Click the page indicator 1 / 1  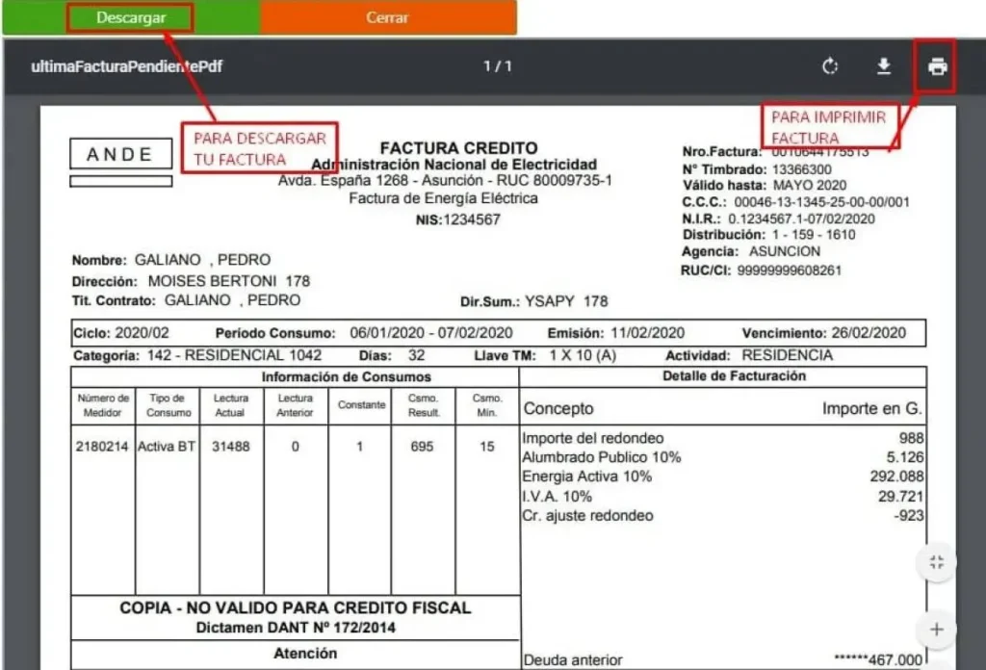coord(498,66)
